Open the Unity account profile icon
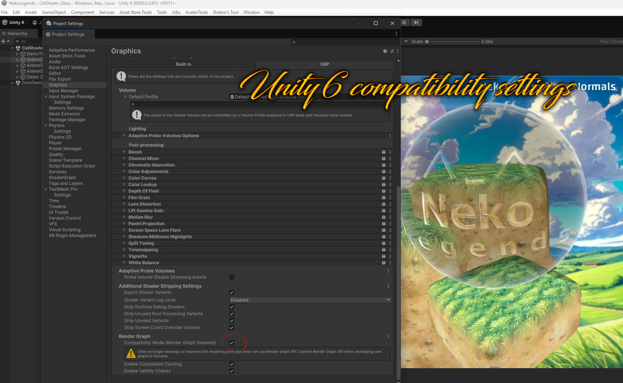This screenshot has width=623, height=383. [x=35, y=23]
